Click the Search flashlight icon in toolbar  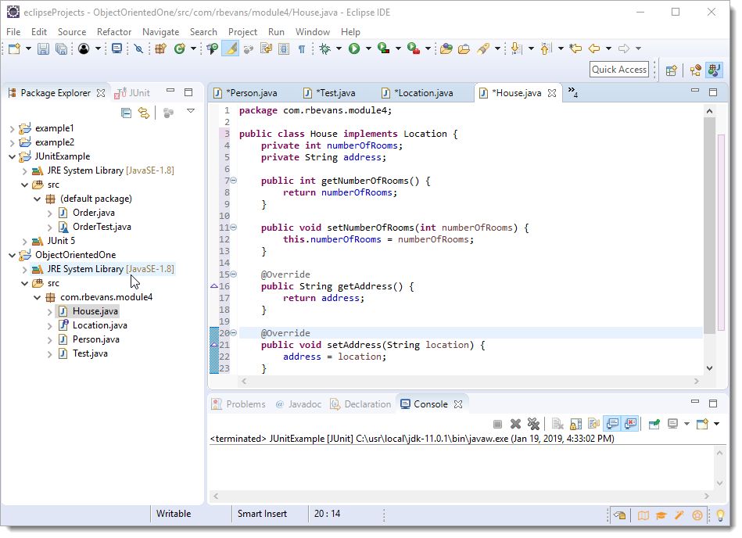(x=483, y=48)
